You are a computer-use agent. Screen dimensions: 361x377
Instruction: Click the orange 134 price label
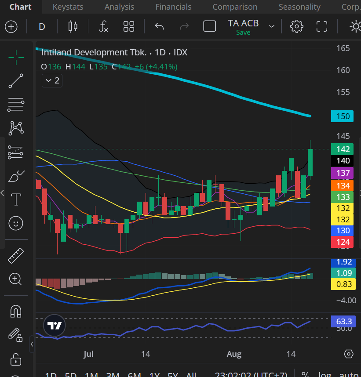coord(342,185)
